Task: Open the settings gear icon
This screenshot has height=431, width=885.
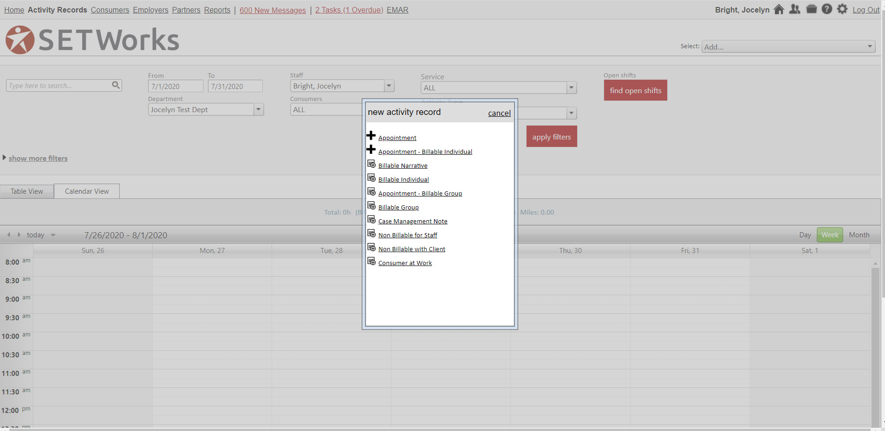Action: coord(842,9)
